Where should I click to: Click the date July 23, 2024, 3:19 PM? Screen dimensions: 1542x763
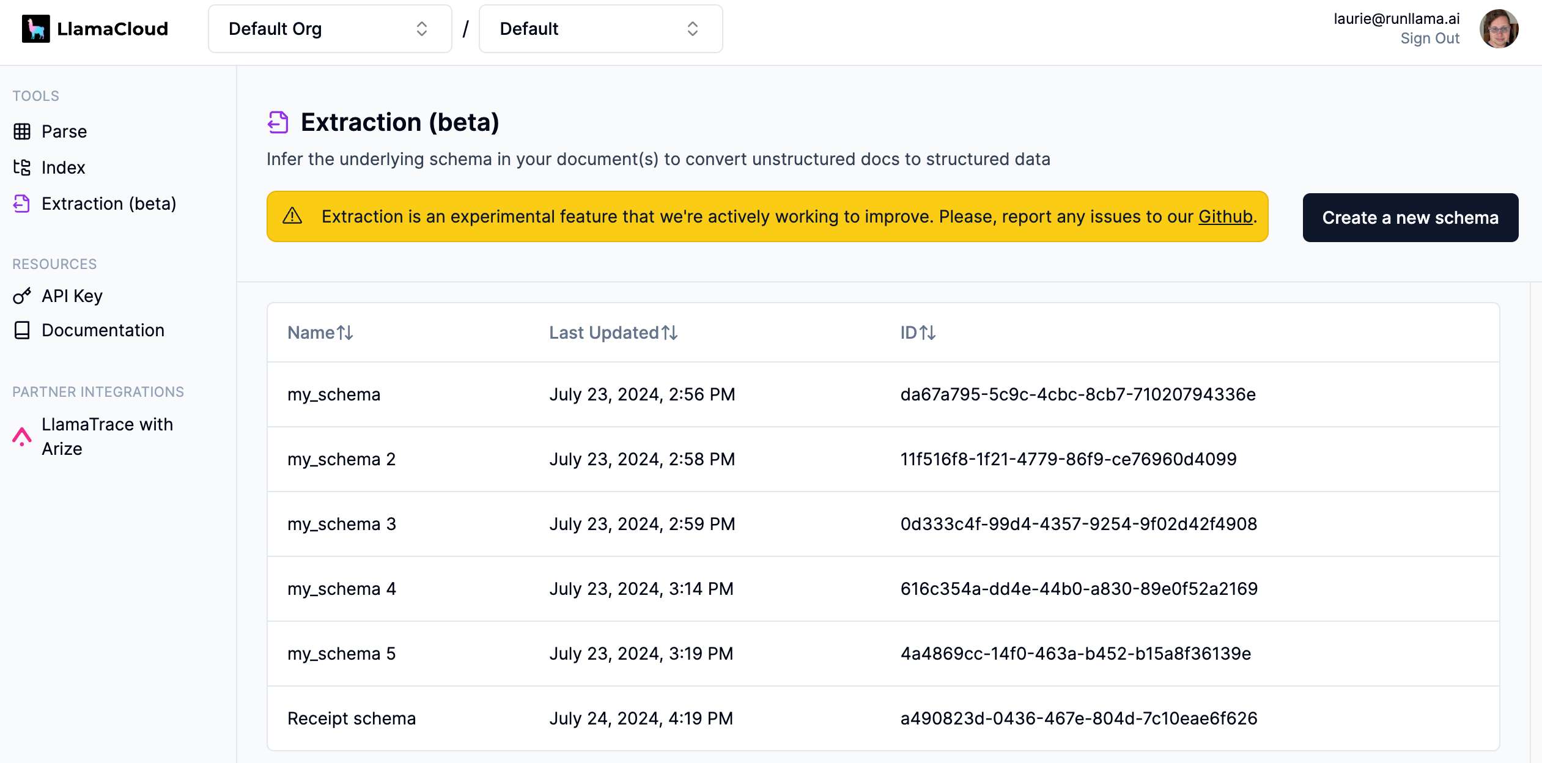(x=641, y=654)
